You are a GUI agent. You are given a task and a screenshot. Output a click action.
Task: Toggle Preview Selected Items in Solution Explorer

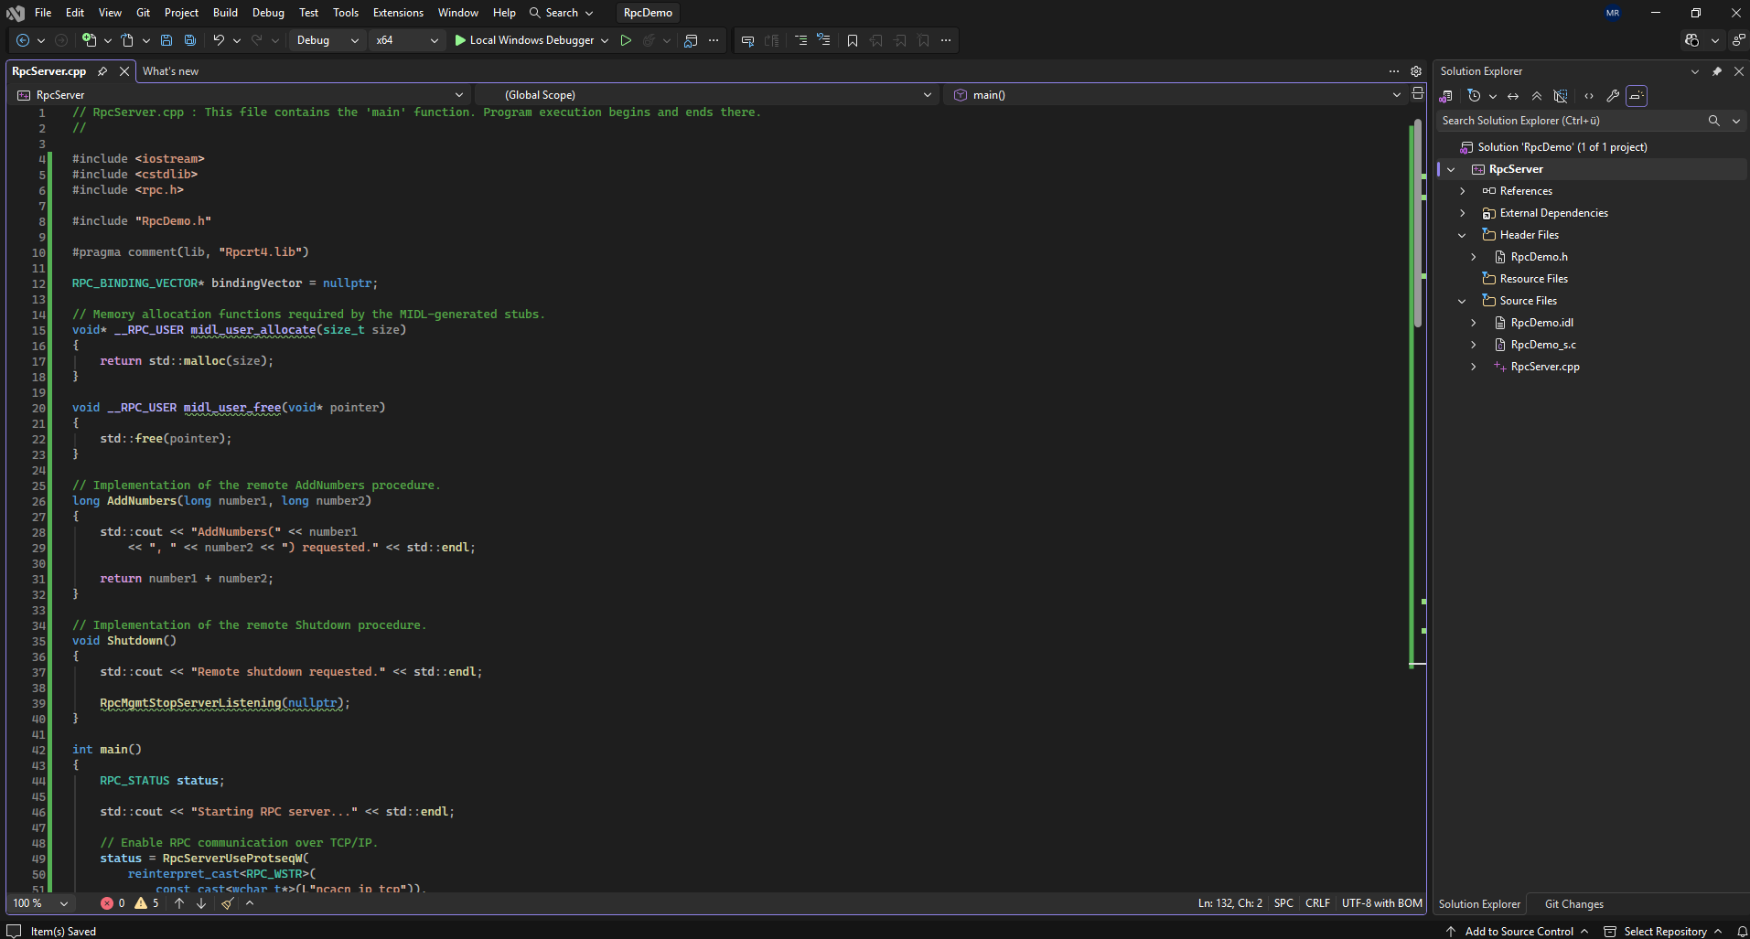point(1637,96)
